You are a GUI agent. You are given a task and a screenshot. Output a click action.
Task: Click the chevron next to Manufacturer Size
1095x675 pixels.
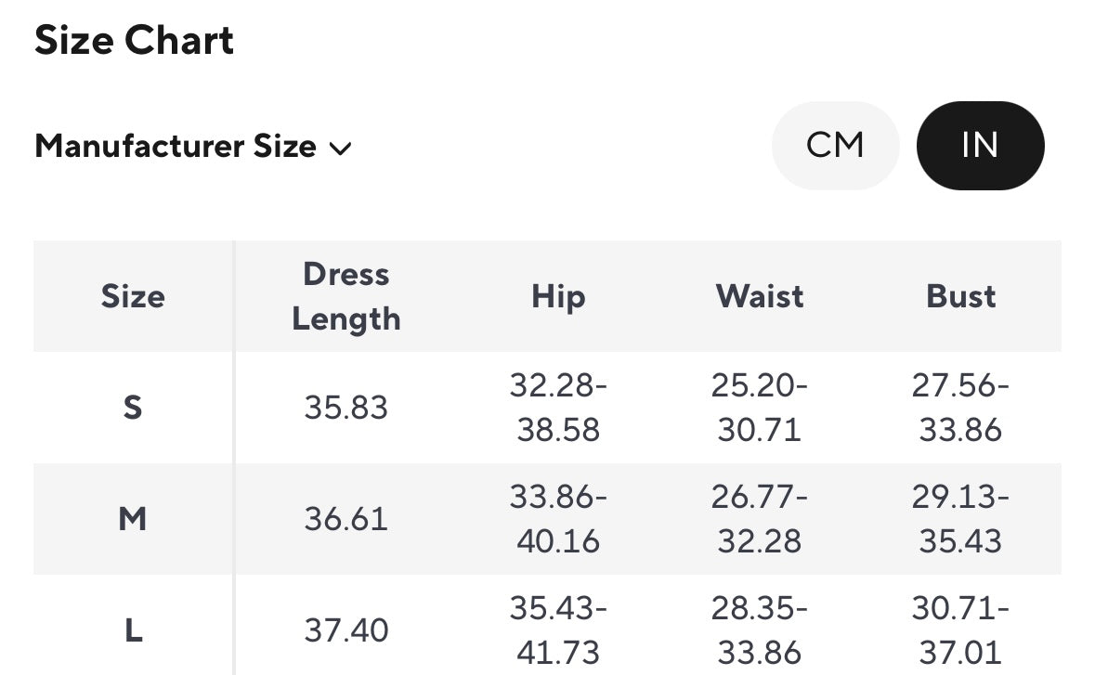click(x=341, y=148)
